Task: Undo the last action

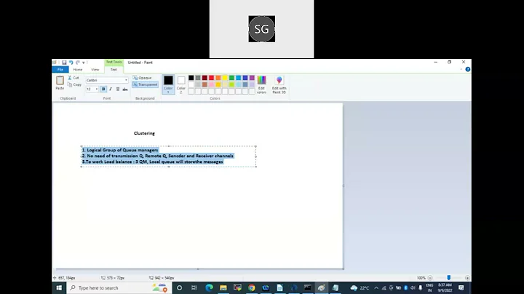Action: [71, 63]
